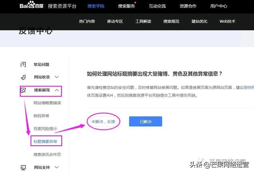Switch to the 移动专区 tab
This screenshot has width=254, height=173.
coord(115,21)
